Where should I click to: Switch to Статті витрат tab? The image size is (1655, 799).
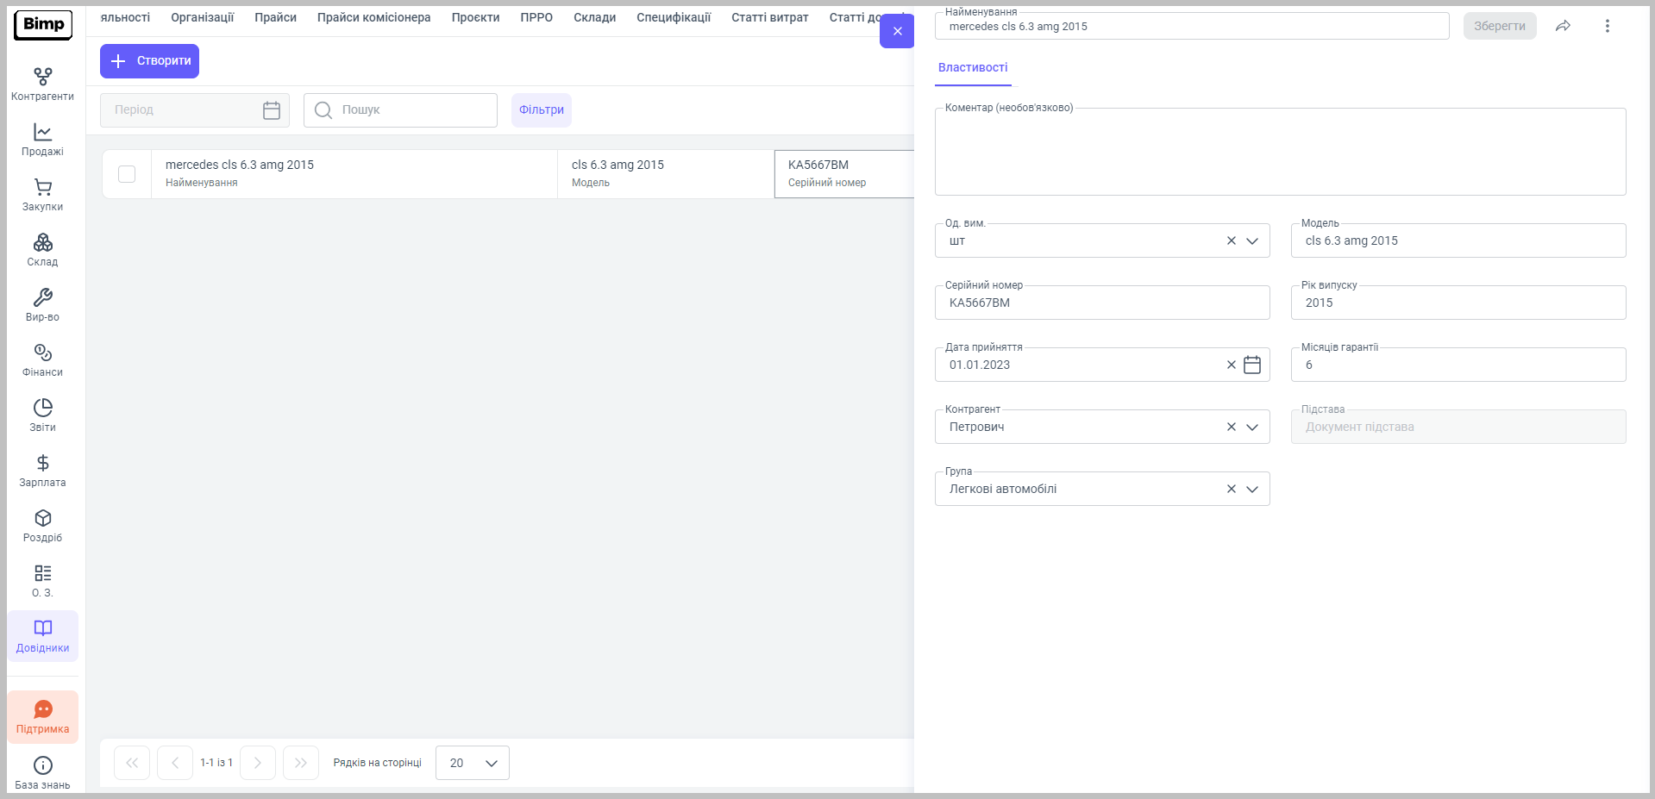[770, 17]
